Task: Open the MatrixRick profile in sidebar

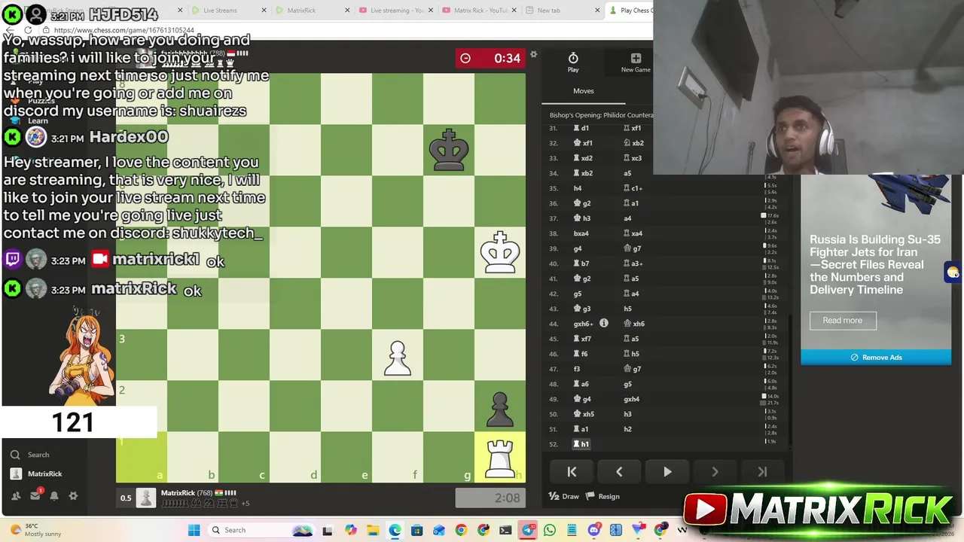Action: 37,473
